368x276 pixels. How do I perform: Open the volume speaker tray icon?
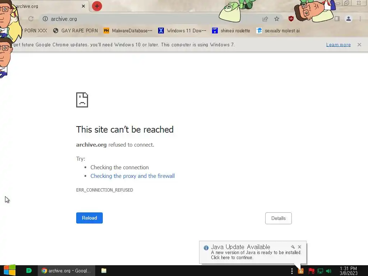point(329,271)
